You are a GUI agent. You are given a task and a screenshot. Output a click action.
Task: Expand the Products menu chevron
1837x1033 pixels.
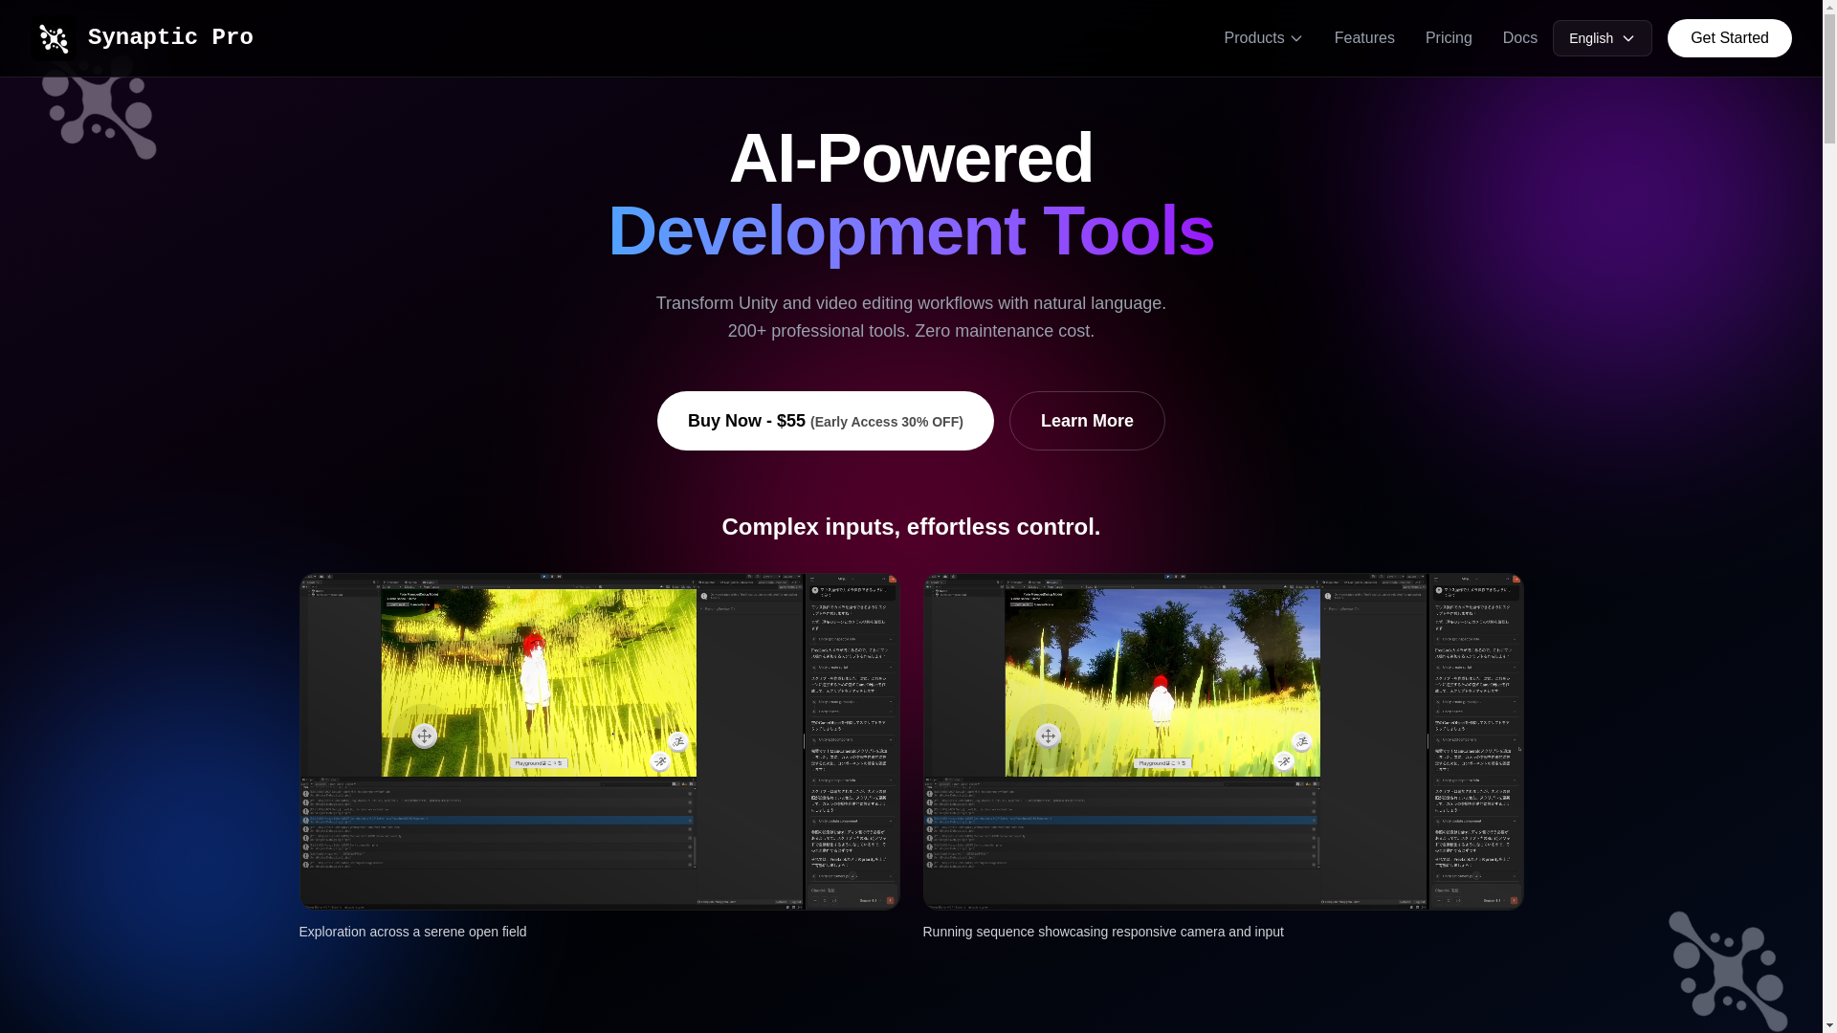tap(1296, 39)
